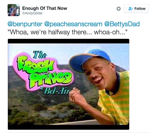
Task: Visit the @BettysDad mention link
Action: [x=122, y=24]
